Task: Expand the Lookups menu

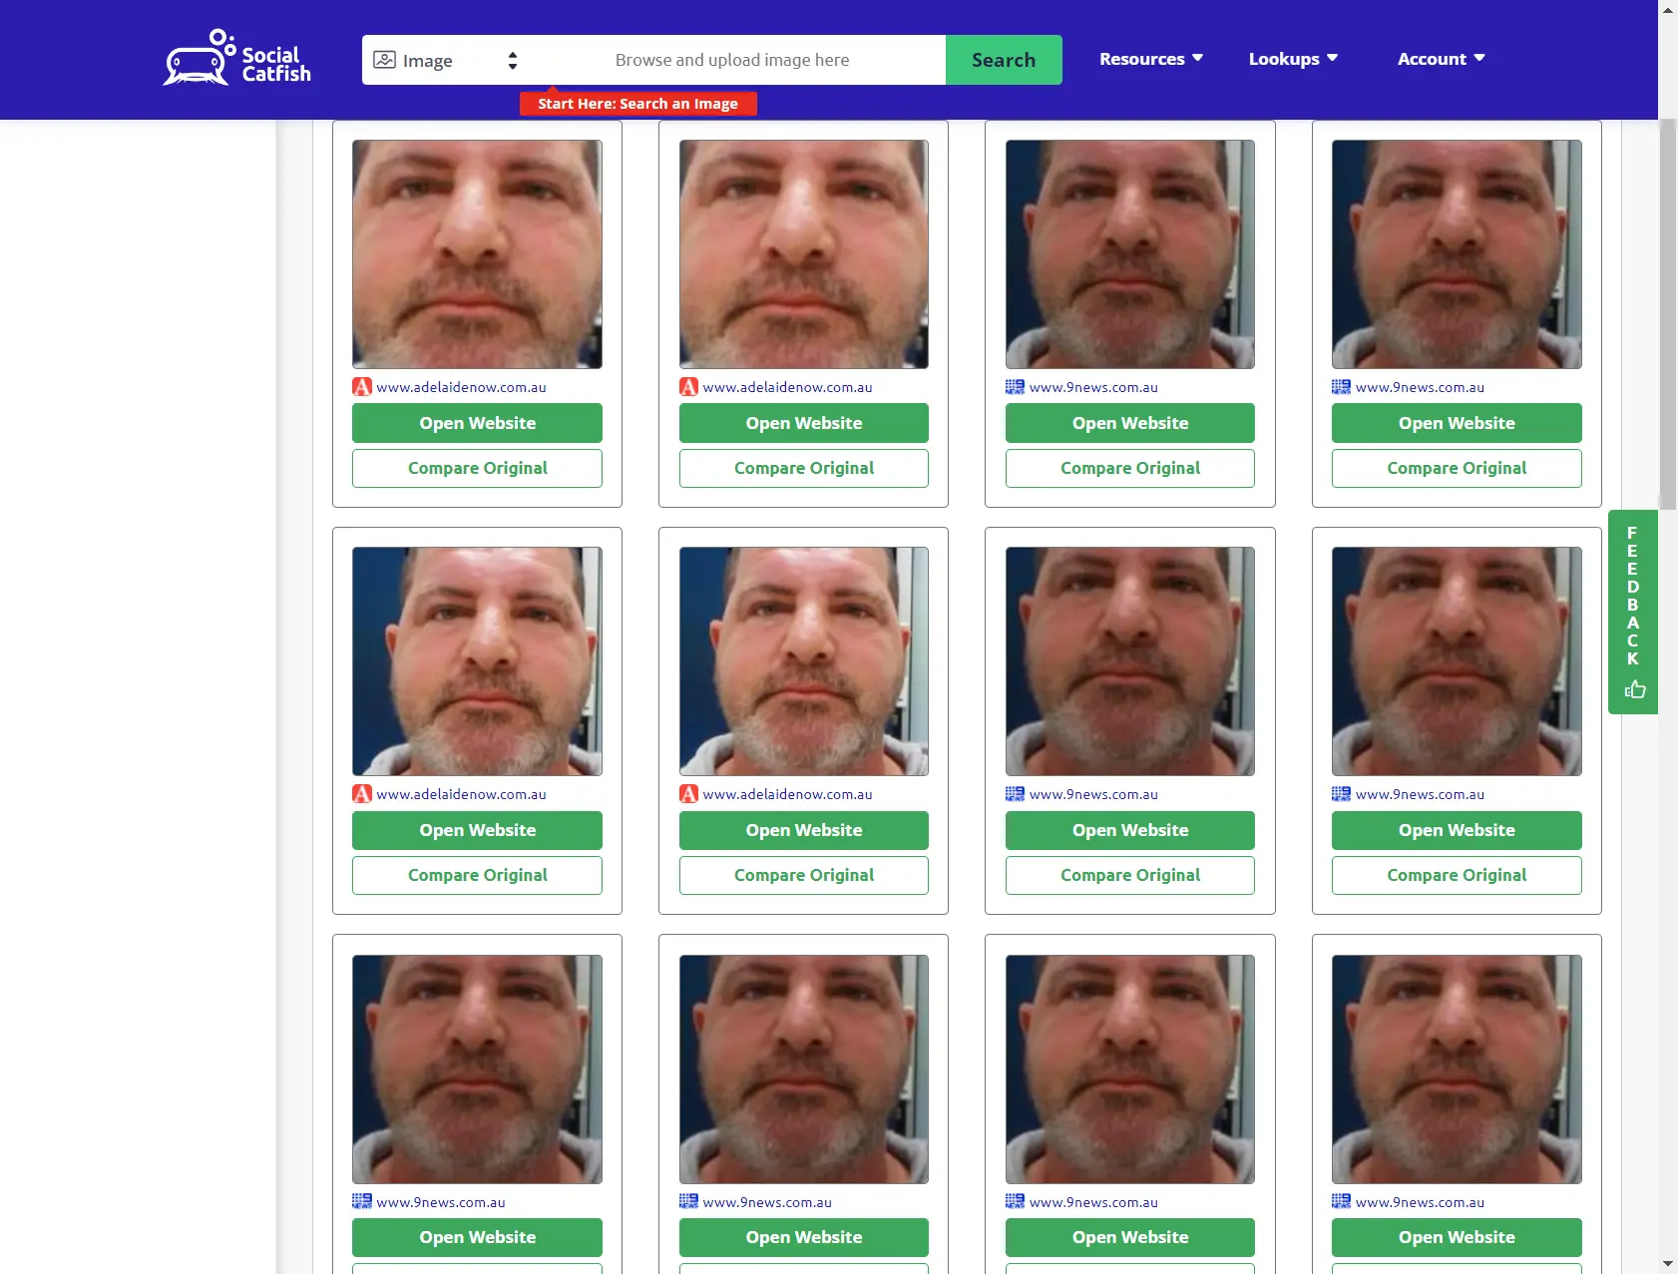Action: pos(1292,59)
